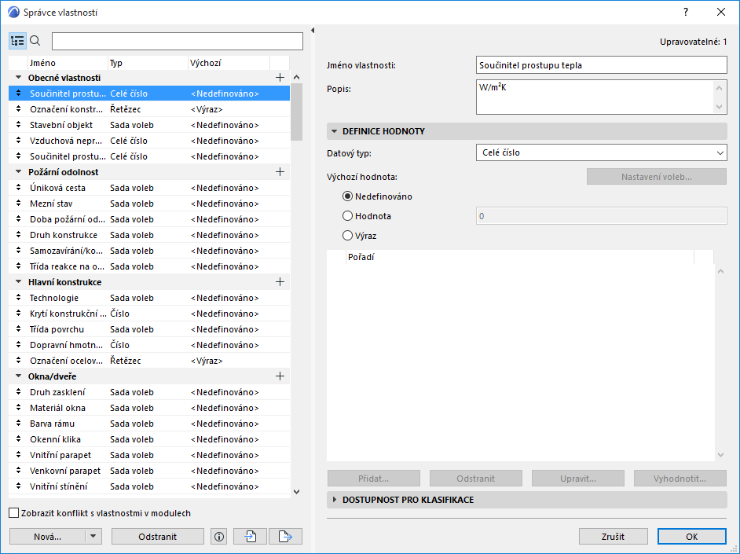The image size is (740, 554).
Task: Open the Datový typ dropdown
Action: [x=601, y=152]
